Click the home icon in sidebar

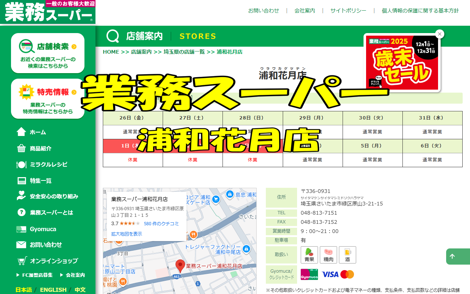coord(21,132)
